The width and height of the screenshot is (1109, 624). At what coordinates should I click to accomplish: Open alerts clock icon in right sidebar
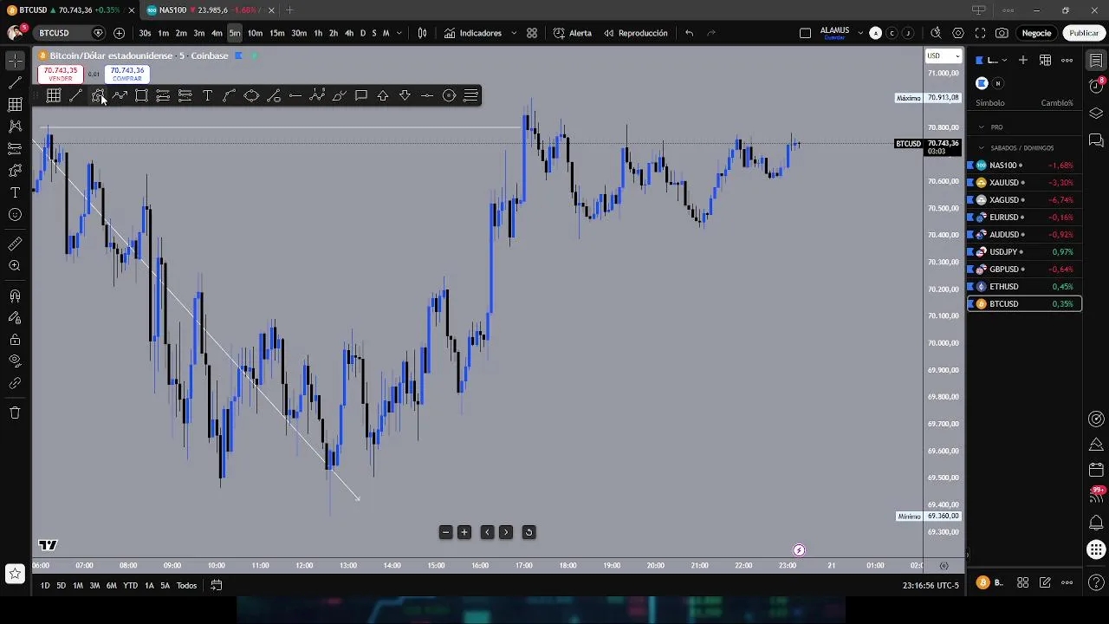[x=1096, y=86]
